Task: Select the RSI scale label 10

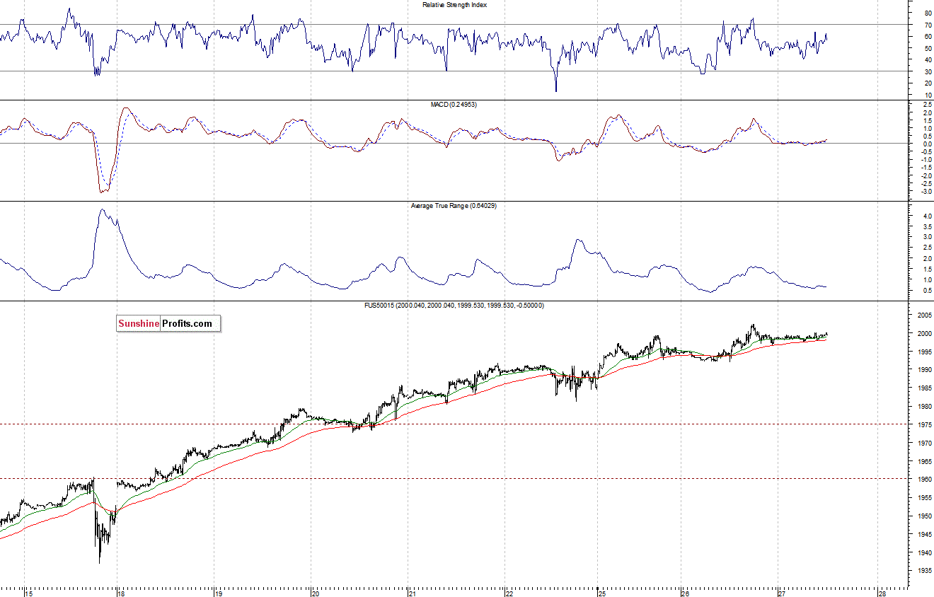Action: click(x=928, y=94)
